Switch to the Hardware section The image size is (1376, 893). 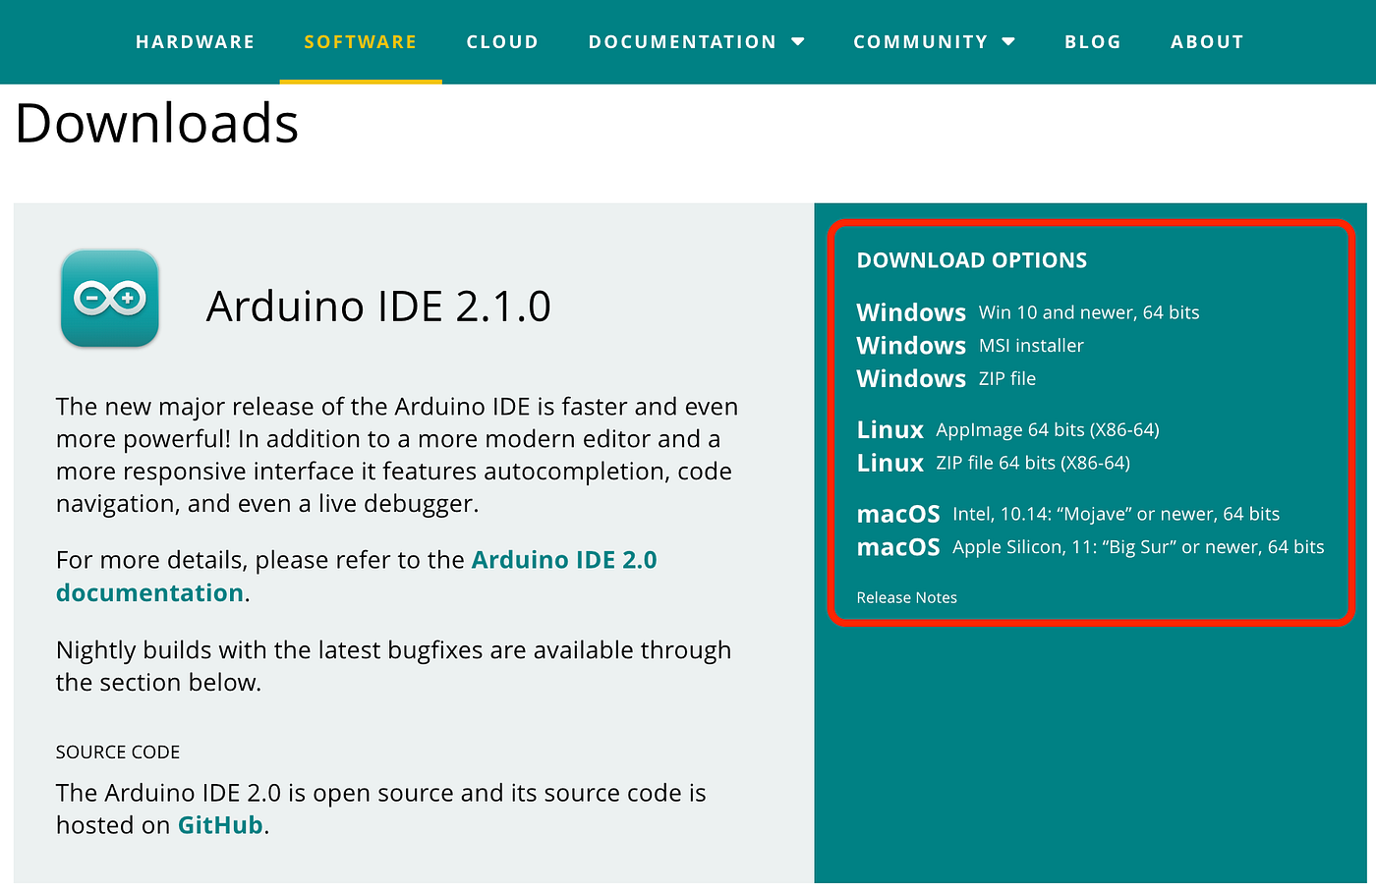point(195,41)
